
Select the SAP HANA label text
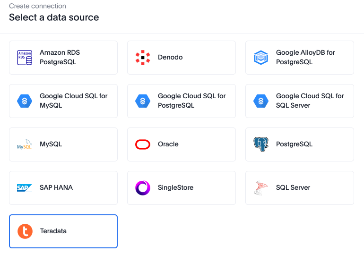pos(56,187)
